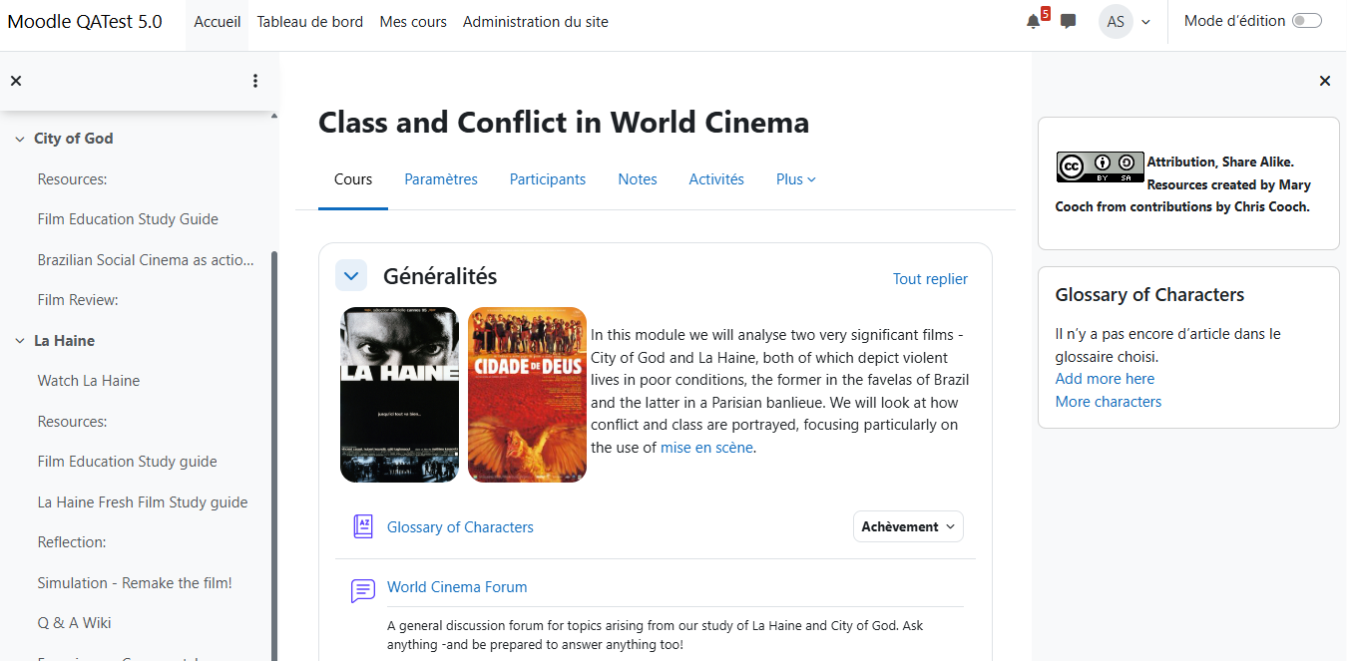Screen dimensions: 1347x661
Task: Expand the Plus tab menu
Action: coord(796,179)
